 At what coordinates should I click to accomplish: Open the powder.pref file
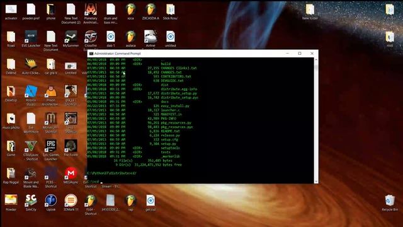point(31,12)
